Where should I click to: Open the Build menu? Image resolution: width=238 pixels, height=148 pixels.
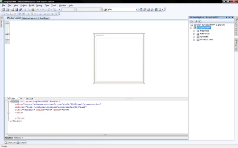pos(31,6)
